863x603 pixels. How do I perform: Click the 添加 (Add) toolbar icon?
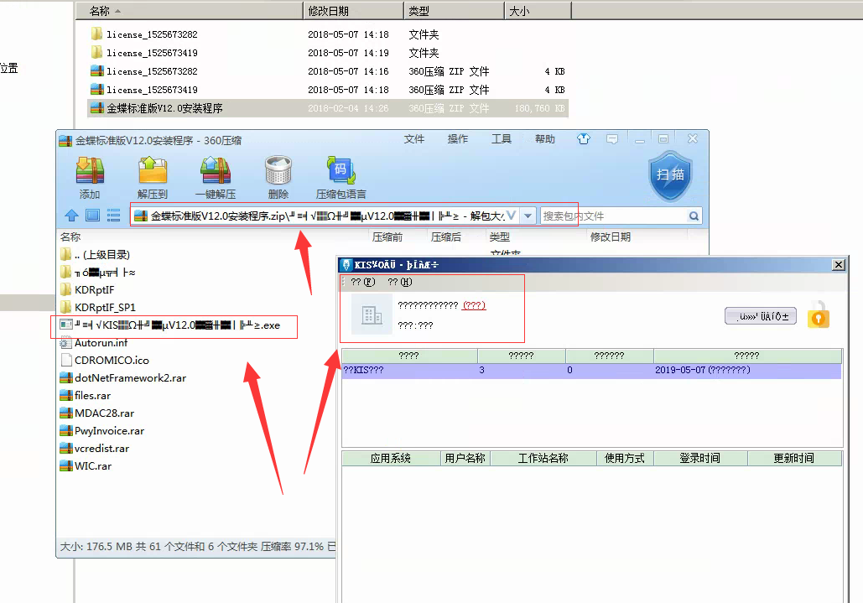point(90,170)
